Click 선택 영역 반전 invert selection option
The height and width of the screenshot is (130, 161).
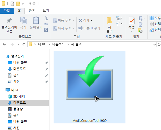(x=155, y=30)
